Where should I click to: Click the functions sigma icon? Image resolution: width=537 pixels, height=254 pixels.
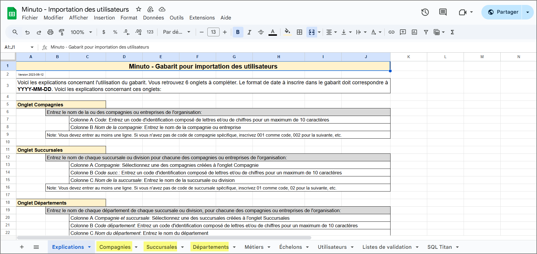tap(452, 32)
